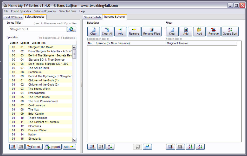The height and width of the screenshot is (156, 247).
Task: Open the Found Episodes menu
Action: pos(21,11)
